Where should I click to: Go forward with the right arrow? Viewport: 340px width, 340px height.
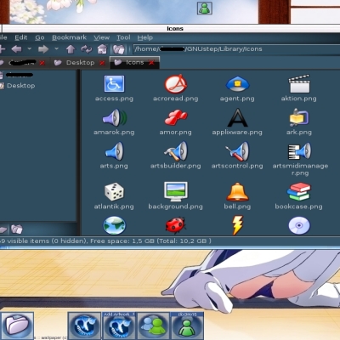coord(43,49)
